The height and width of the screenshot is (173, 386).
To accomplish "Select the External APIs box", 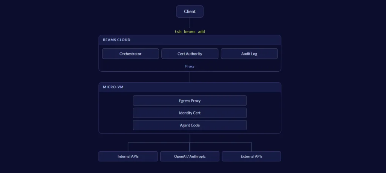I will 251,156.
